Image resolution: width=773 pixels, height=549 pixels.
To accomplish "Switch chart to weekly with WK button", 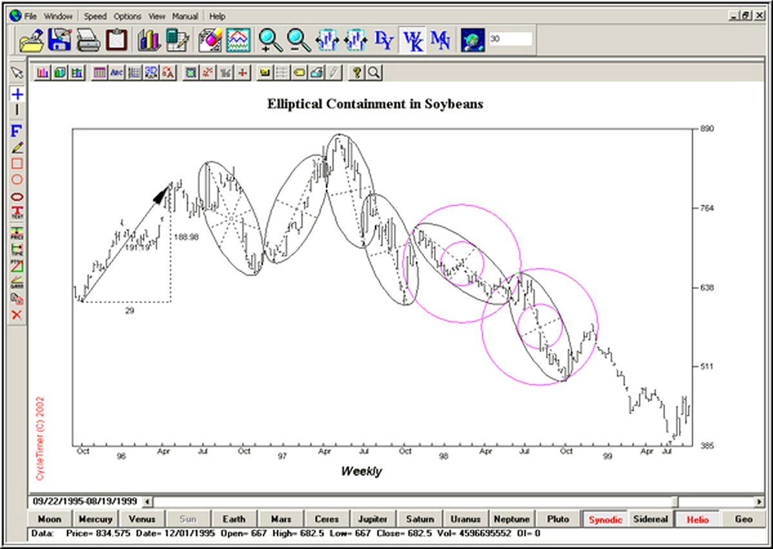I will (x=412, y=40).
